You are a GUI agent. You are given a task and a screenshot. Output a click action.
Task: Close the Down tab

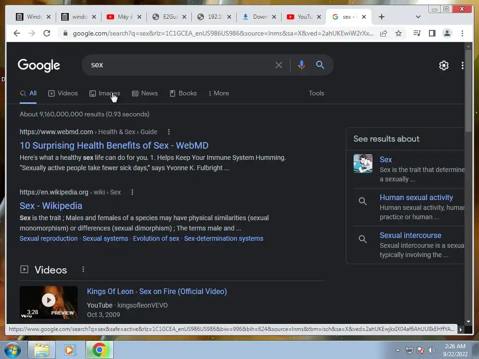coord(274,17)
